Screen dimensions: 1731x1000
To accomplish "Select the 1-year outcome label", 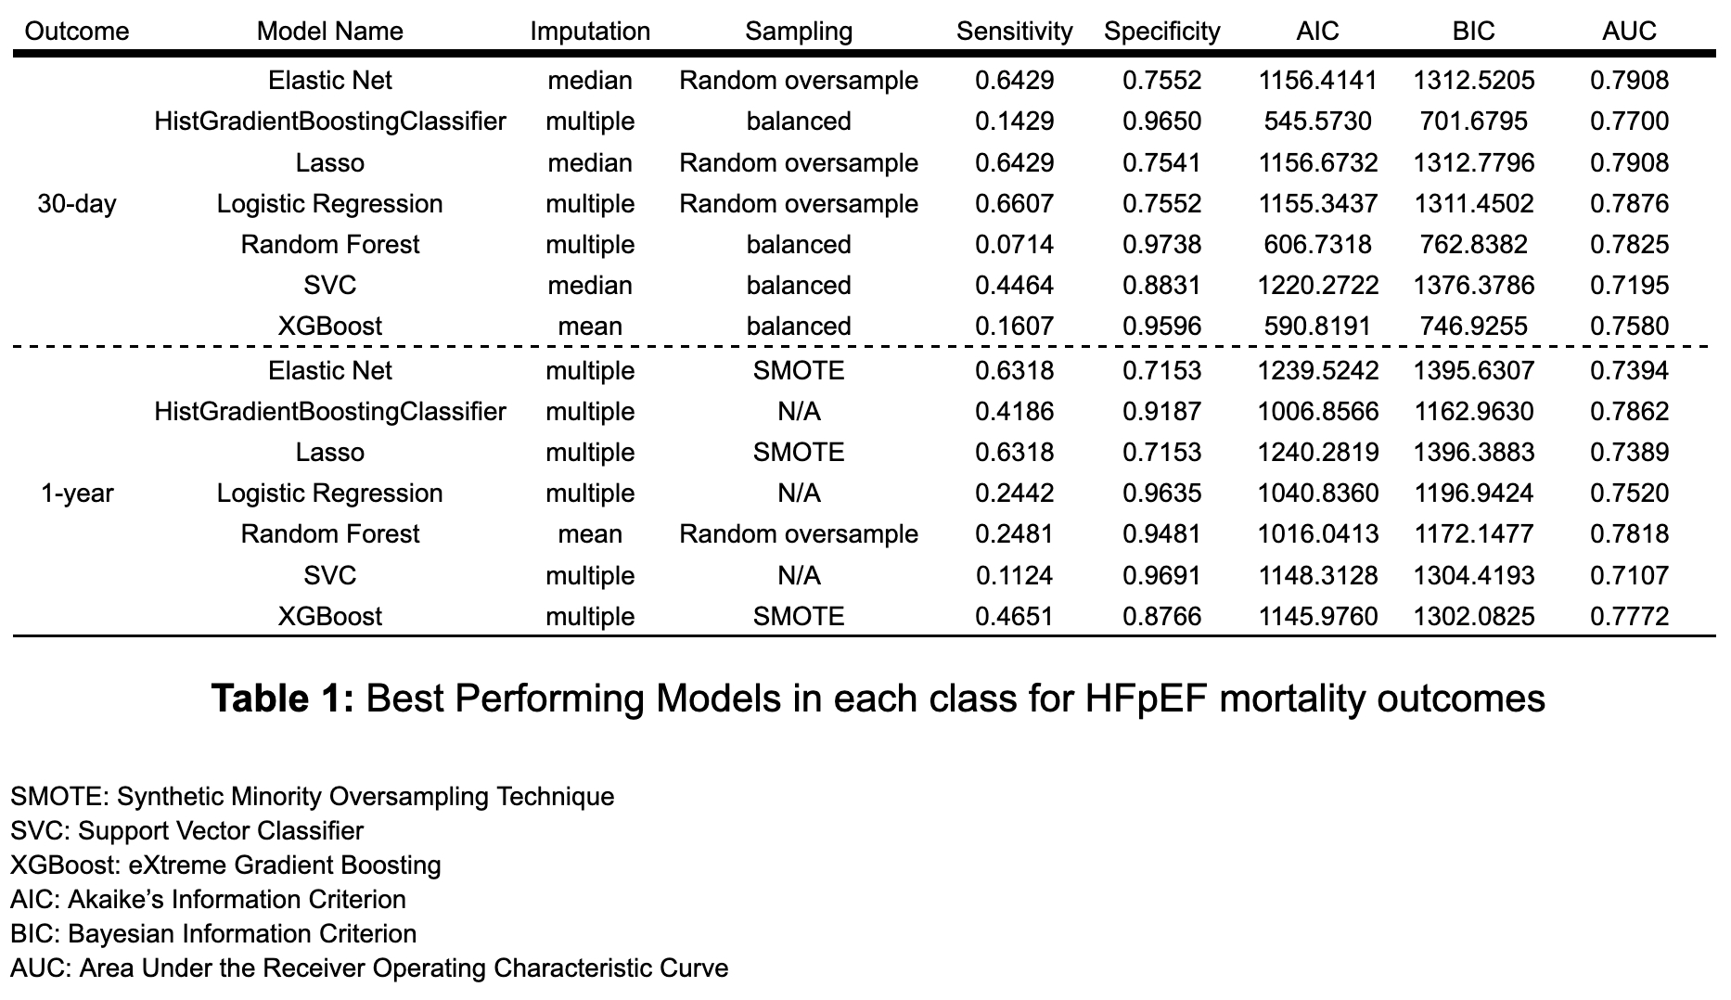I will point(77,494).
